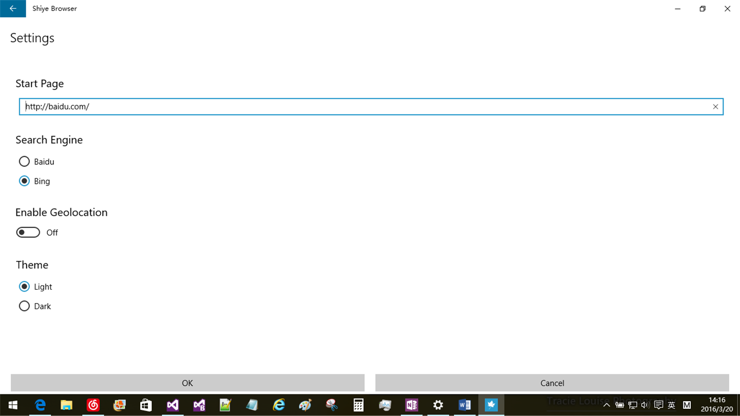740x416 pixels.
Task: Restore down the Shiye Browser window
Action: 702,9
